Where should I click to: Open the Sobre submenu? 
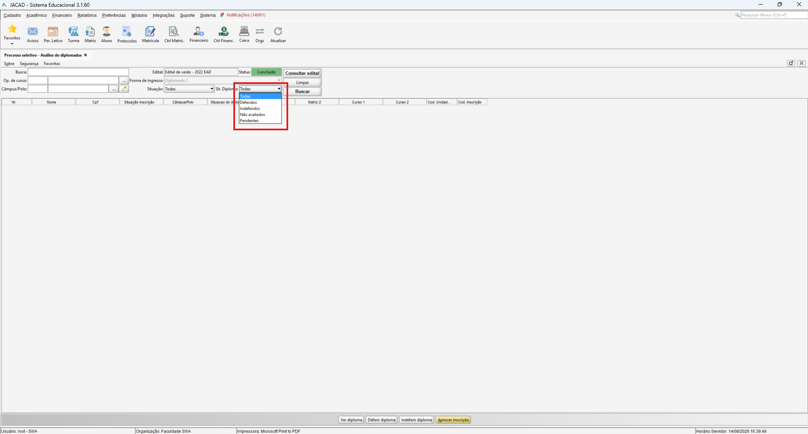click(x=9, y=64)
